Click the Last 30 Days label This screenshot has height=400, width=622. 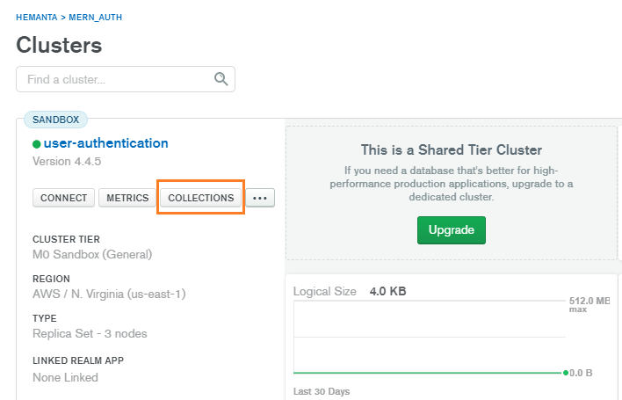[x=321, y=392]
